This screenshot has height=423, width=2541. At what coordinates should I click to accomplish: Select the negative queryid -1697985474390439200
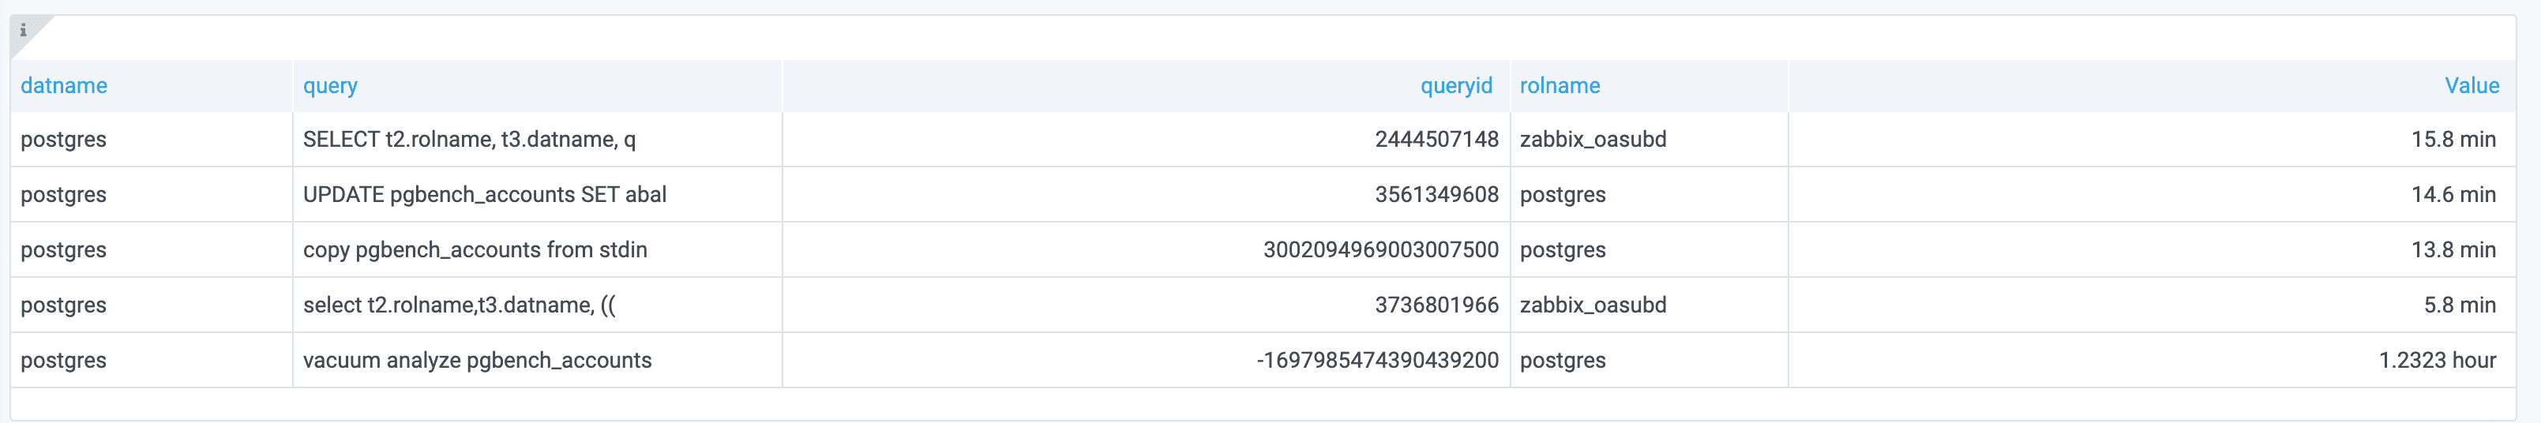1377,360
